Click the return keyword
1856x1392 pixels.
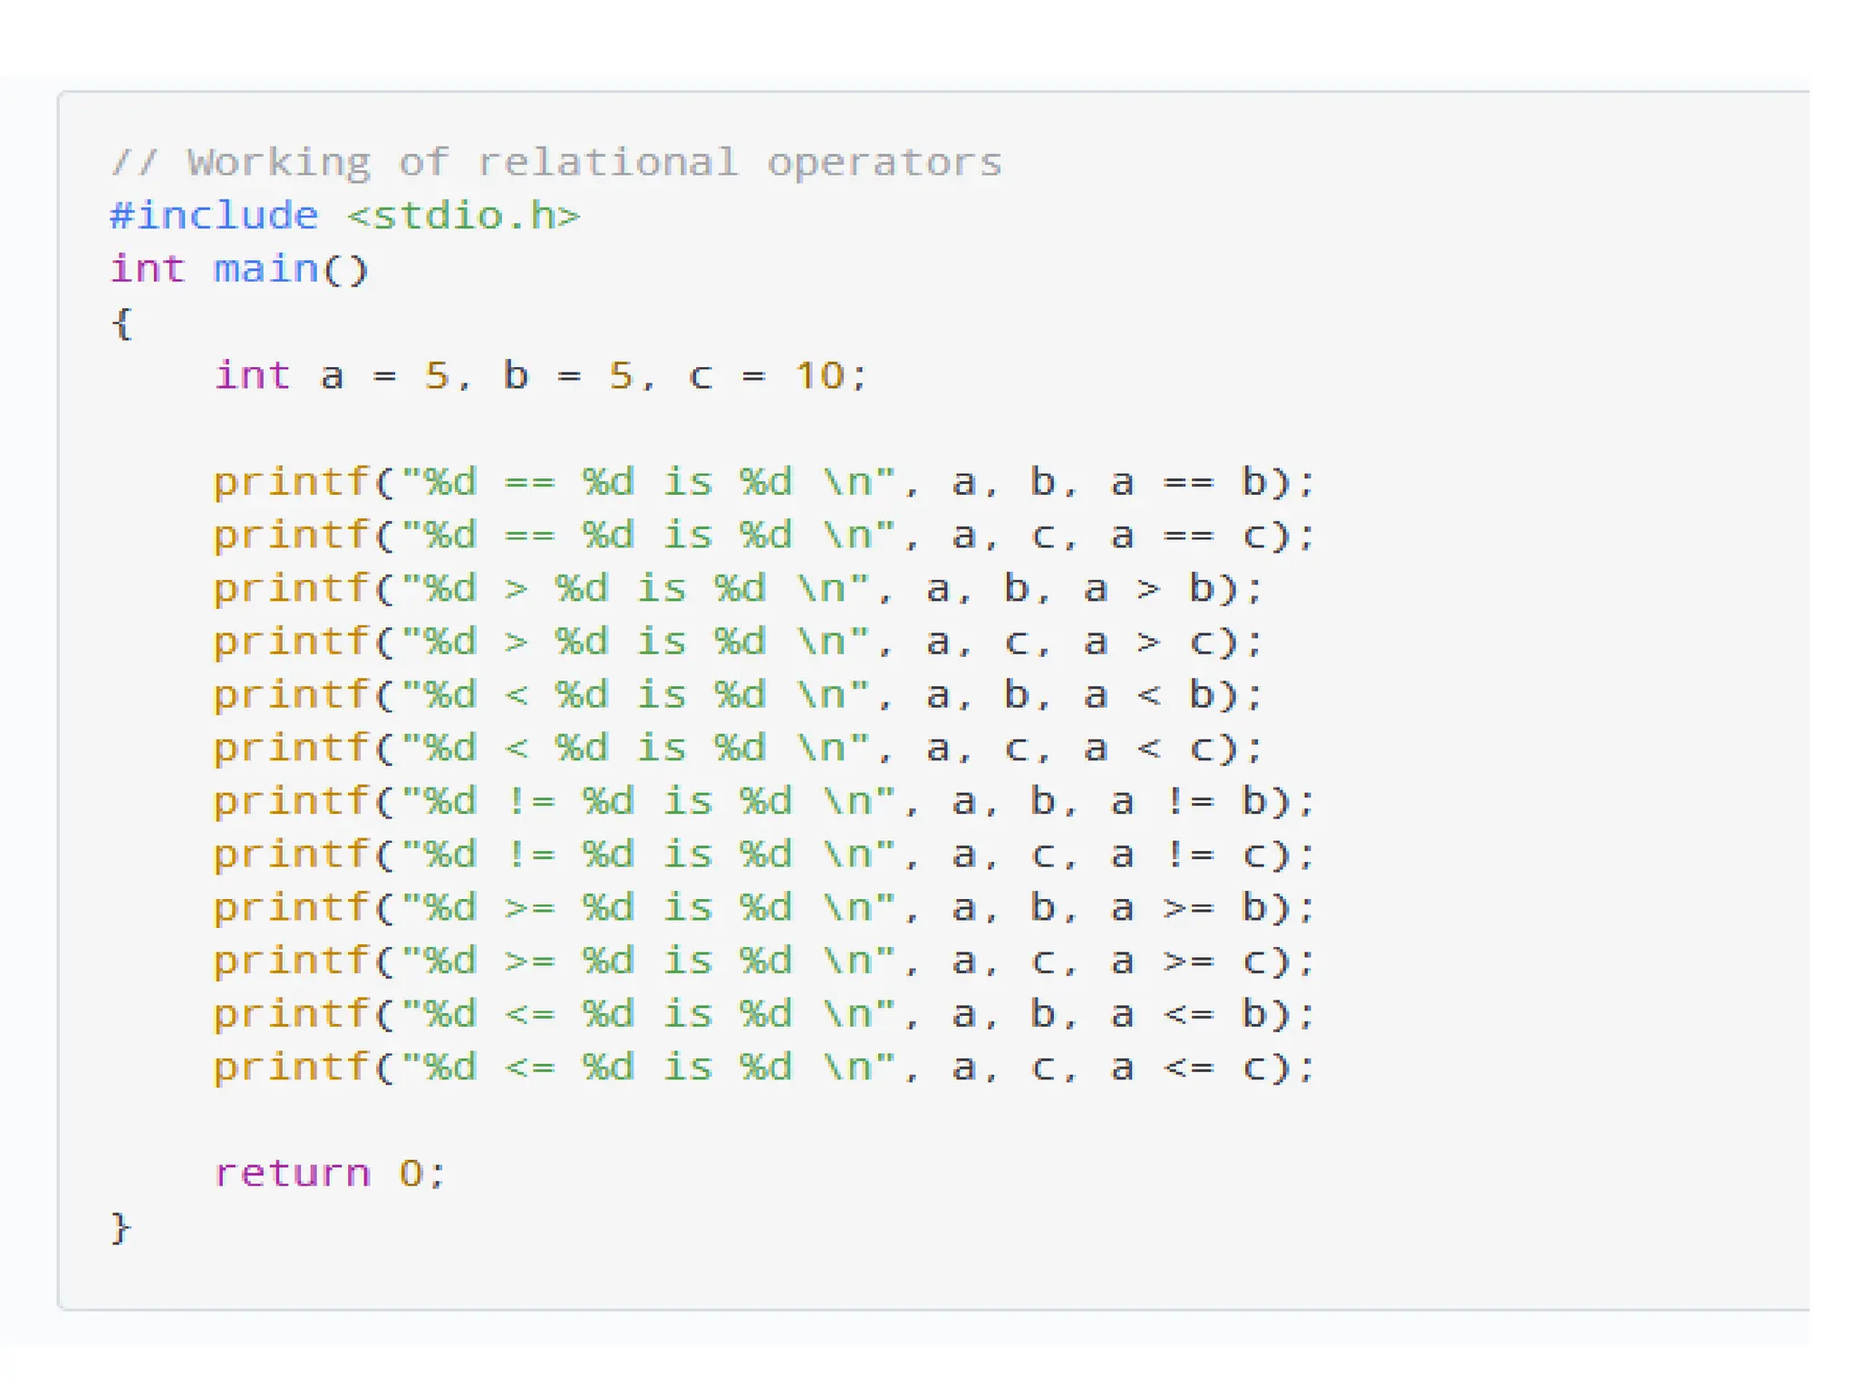[293, 1174]
